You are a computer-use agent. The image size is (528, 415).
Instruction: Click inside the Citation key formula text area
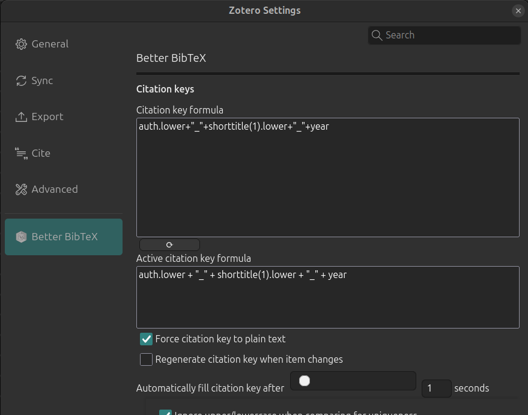click(x=327, y=180)
